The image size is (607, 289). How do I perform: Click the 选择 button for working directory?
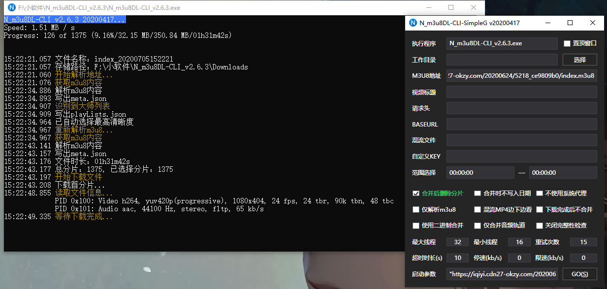[580, 60]
